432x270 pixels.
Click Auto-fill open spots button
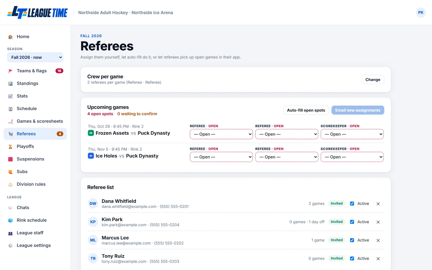point(306,110)
